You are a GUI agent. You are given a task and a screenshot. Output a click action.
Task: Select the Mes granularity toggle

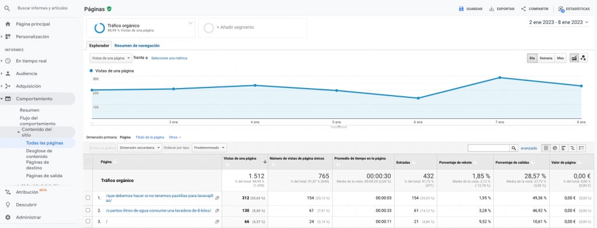(560, 58)
